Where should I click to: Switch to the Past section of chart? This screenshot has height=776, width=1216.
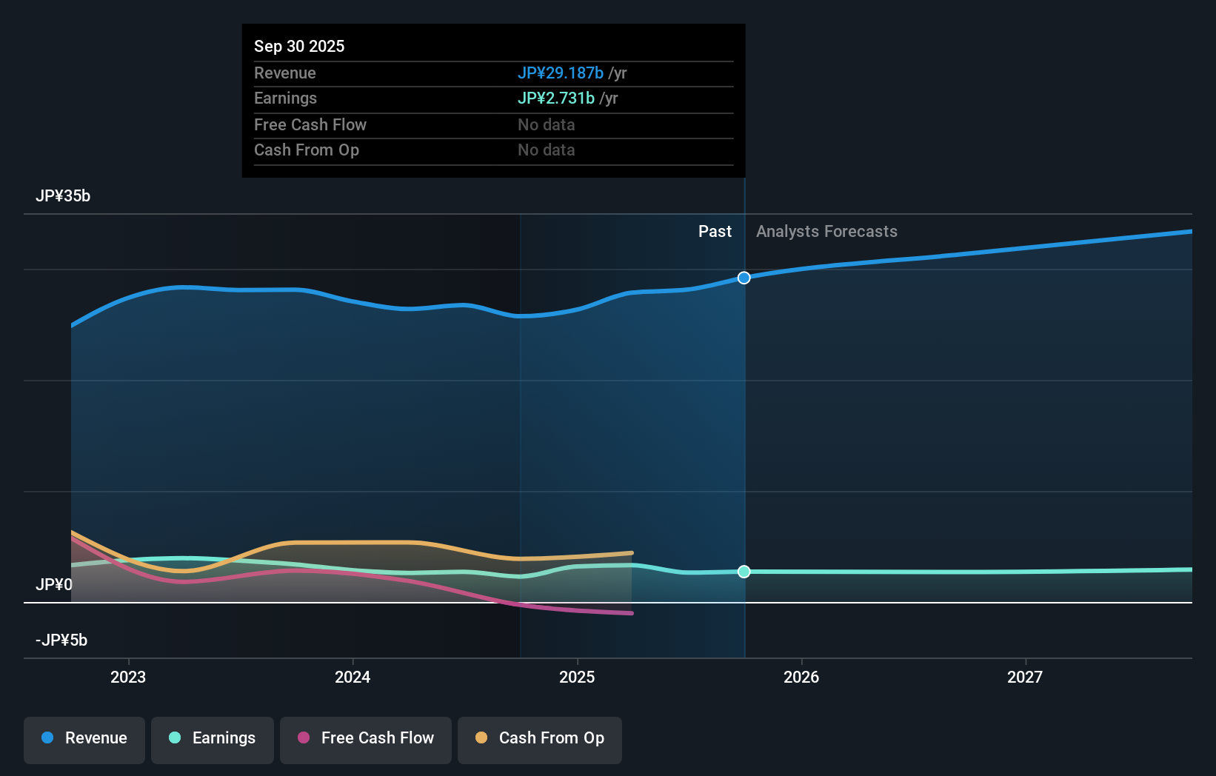[x=715, y=232]
